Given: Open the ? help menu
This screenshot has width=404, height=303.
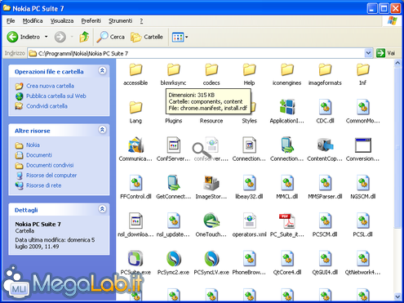Looking at the screenshot, I should pyautogui.click(x=141, y=20).
